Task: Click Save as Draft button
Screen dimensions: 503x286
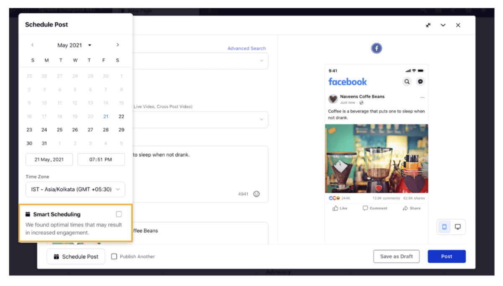Action: click(397, 256)
